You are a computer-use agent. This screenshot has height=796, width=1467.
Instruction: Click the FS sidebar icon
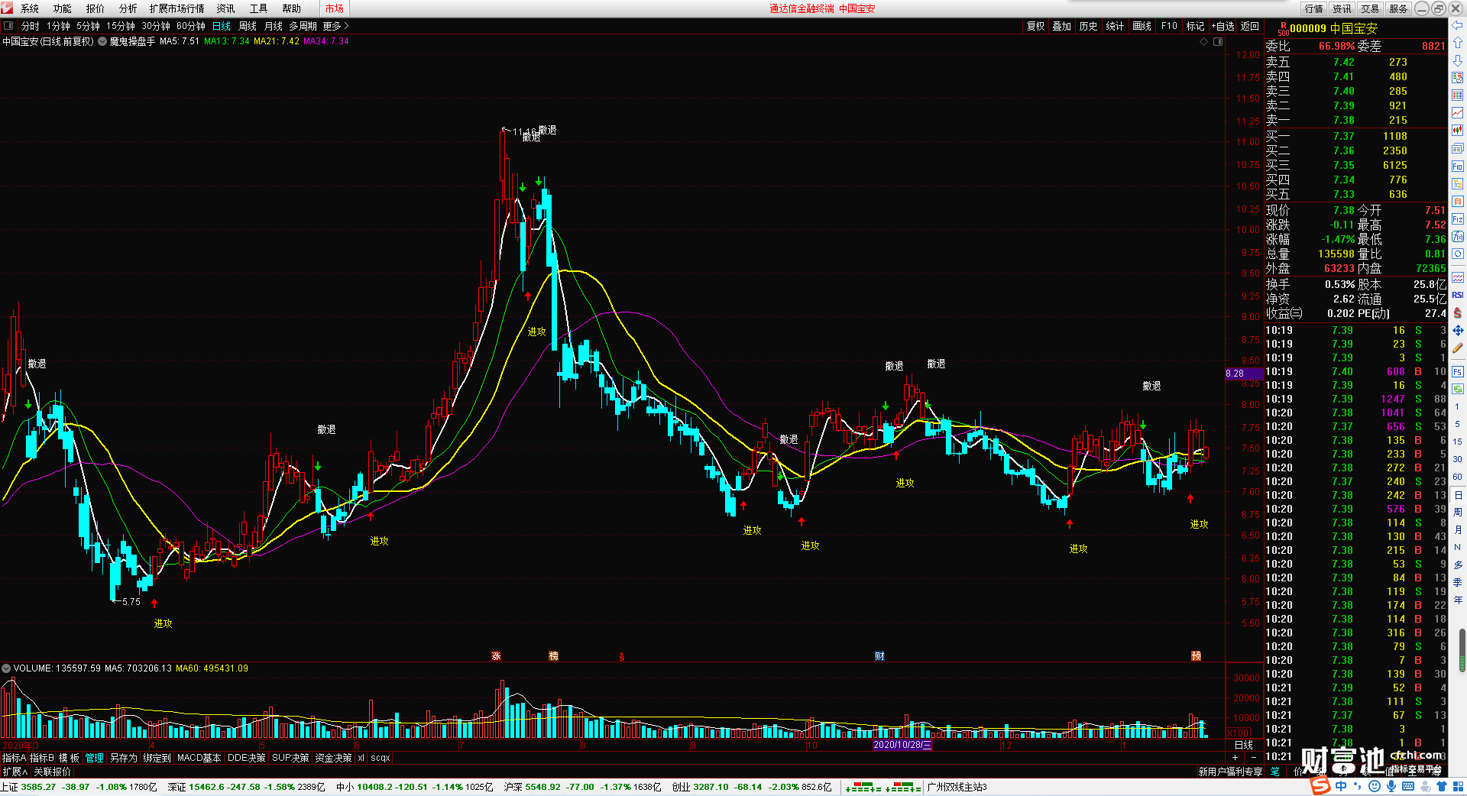click(x=1457, y=372)
